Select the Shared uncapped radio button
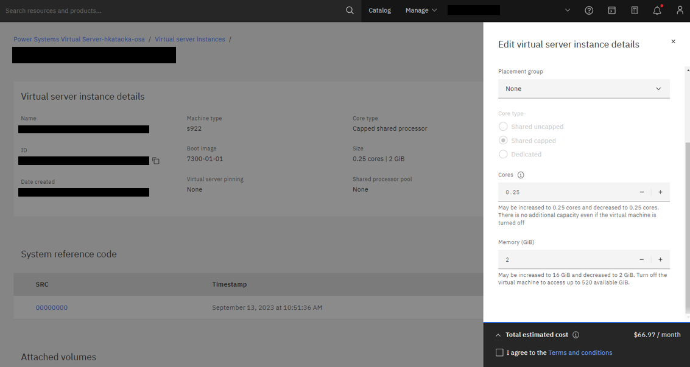The width and height of the screenshot is (690, 367). (x=503, y=127)
